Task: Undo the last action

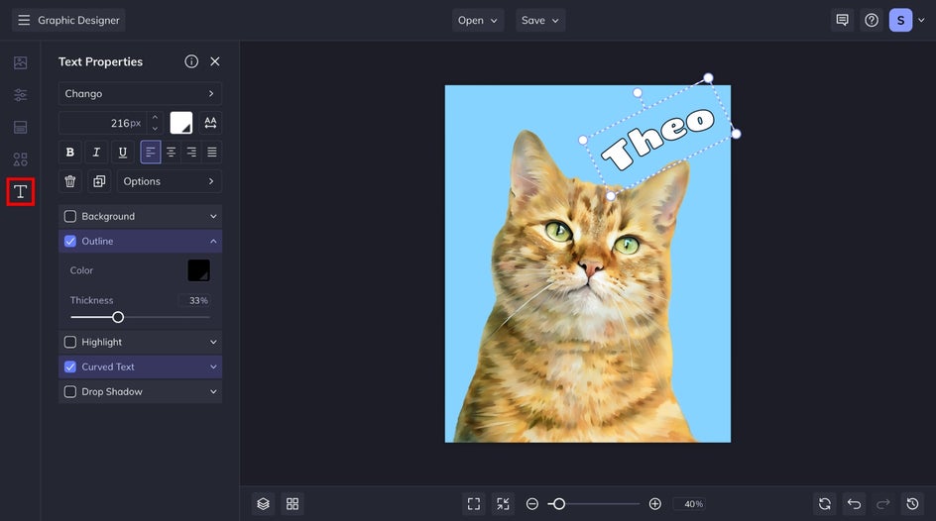Action: click(855, 504)
